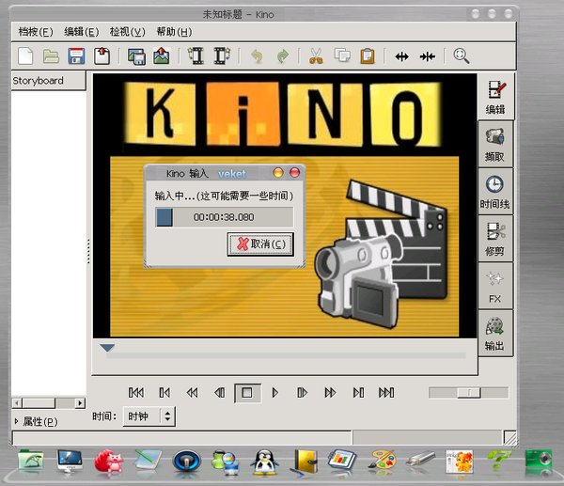Image resolution: width=564 pixels, height=486 pixels.
Task: Select the Cut scissors icon
Action: (316, 56)
